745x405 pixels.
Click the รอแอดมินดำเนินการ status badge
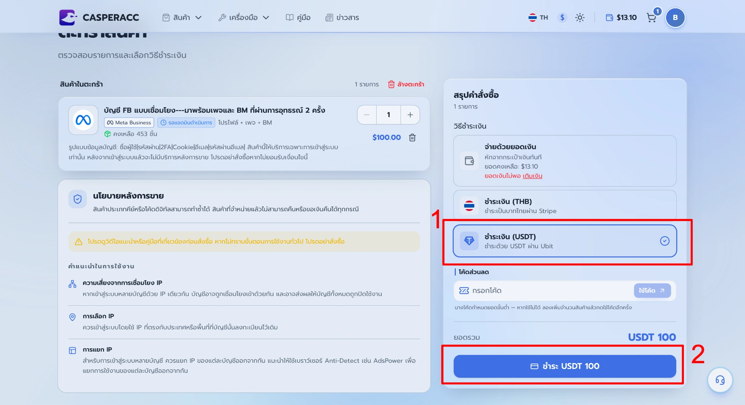(x=186, y=123)
